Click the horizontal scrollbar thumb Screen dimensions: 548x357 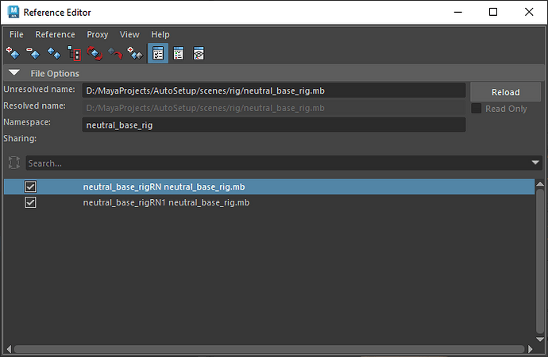click(x=269, y=349)
